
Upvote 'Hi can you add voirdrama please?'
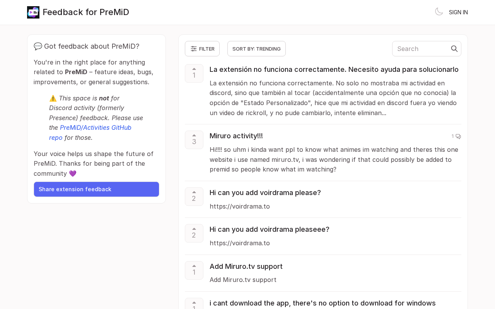coord(194,197)
